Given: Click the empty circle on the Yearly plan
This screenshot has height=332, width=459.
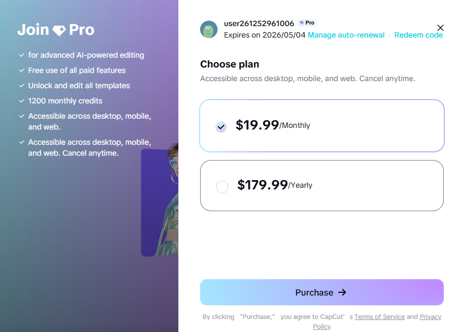Looking at the screenshot, I should tap(222, 186).
